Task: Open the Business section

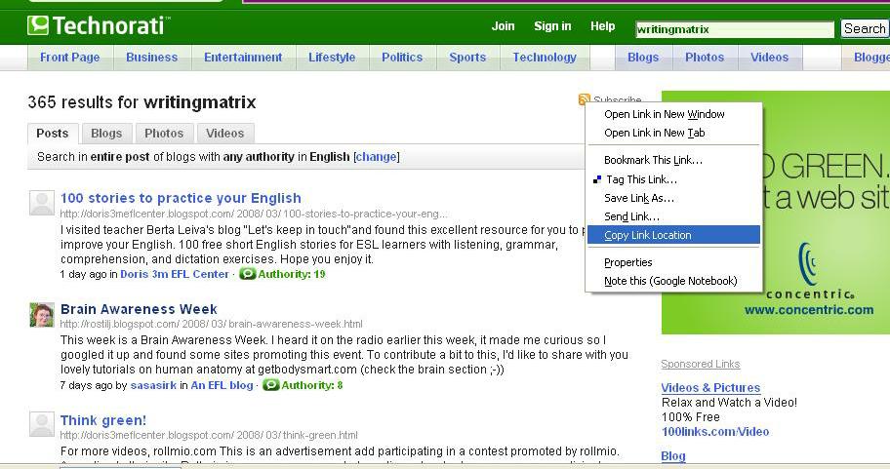Action: coord(151,58)
